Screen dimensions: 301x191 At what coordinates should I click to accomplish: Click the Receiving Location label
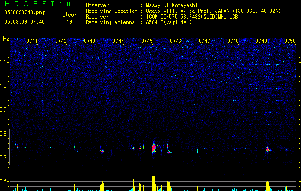[111, 11]
